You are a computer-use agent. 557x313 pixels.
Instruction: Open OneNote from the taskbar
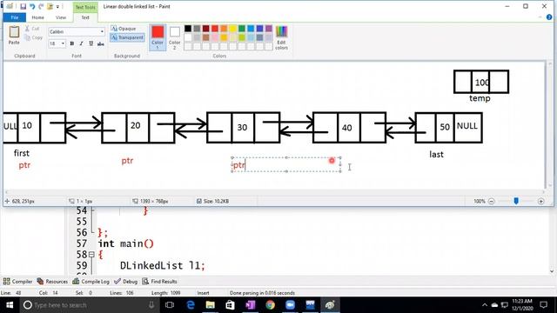click(x=250, y=305)
